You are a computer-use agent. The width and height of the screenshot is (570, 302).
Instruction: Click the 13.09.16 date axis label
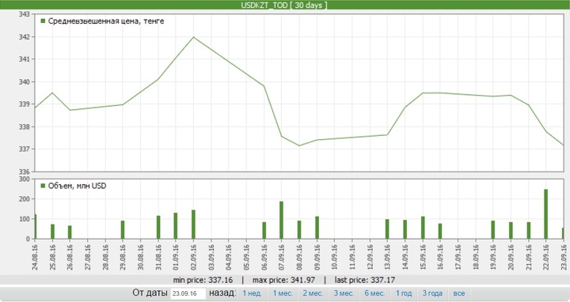click(x=387, y=257)
